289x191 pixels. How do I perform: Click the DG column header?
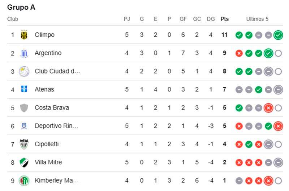pos(211,19)
